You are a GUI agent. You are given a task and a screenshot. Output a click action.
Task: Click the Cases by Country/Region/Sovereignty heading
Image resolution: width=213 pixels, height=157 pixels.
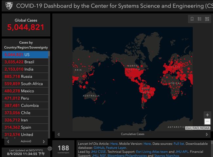(x=26, y=45)
